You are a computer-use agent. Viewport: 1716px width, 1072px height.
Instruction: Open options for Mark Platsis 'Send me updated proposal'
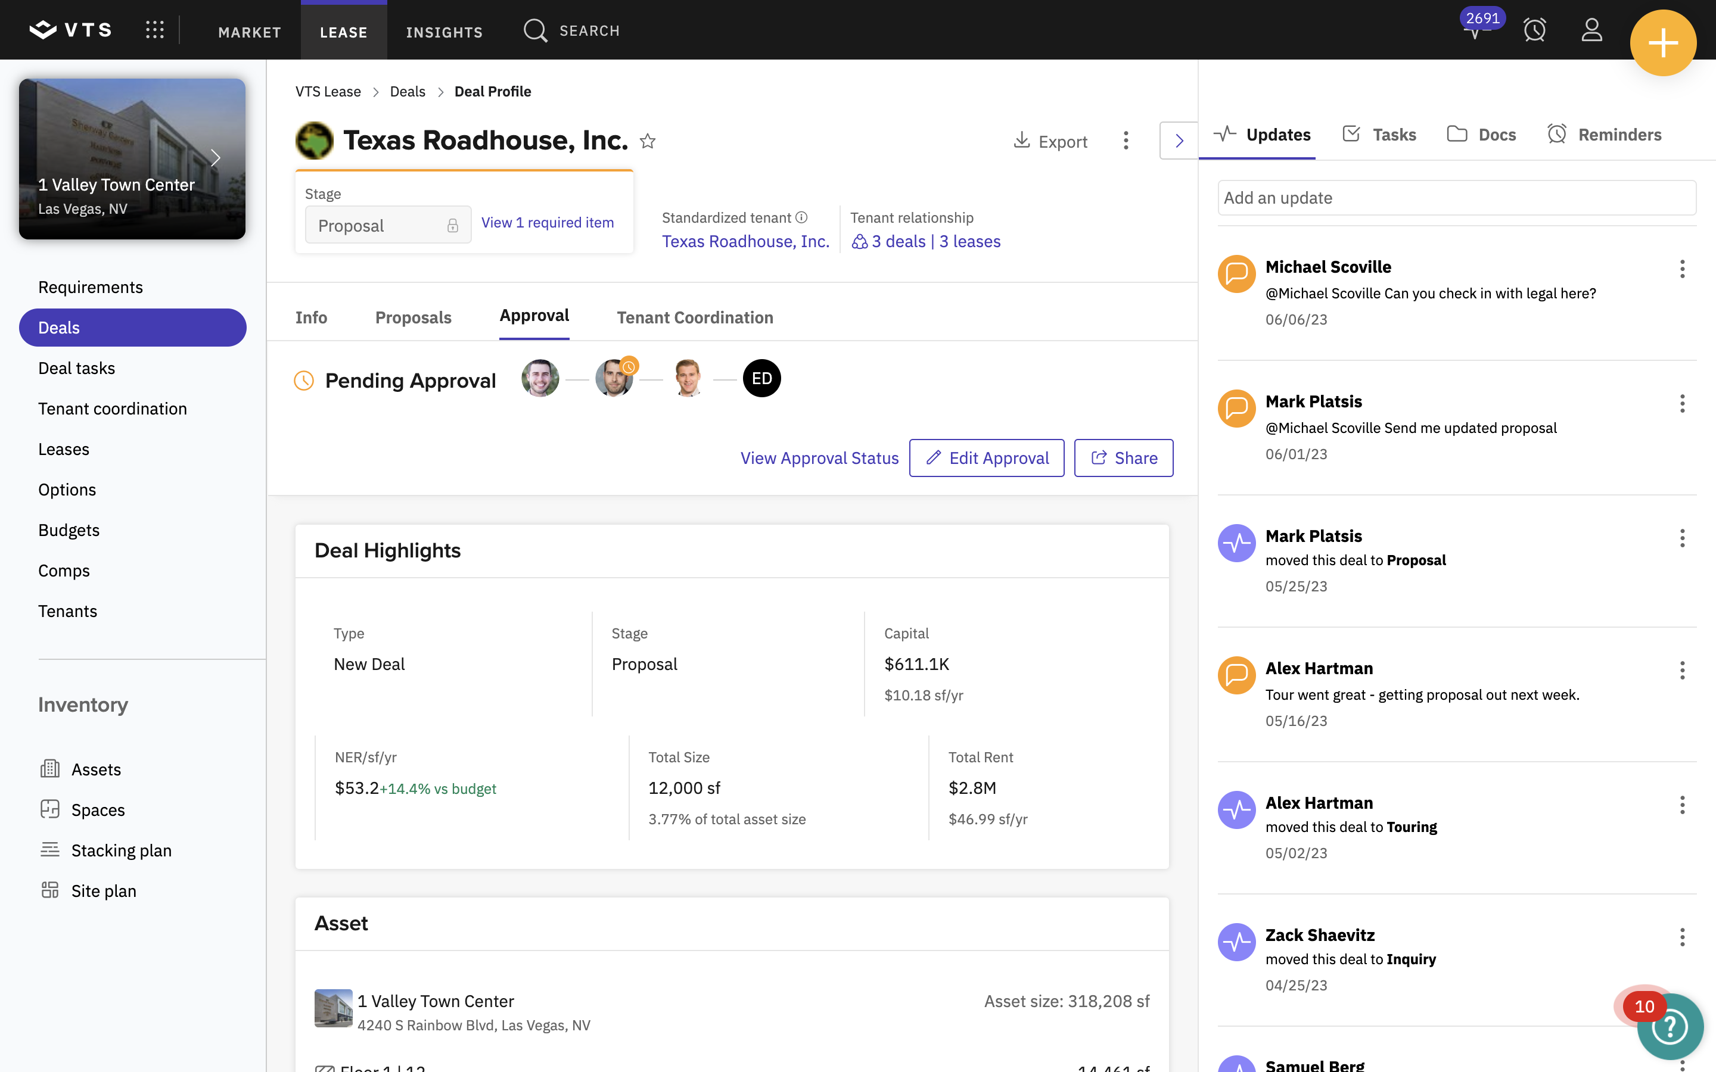pos(1682,403)
